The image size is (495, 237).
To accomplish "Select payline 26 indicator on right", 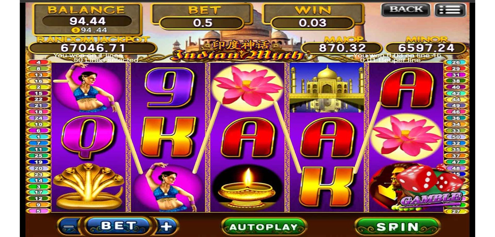I will pos(456,62).
